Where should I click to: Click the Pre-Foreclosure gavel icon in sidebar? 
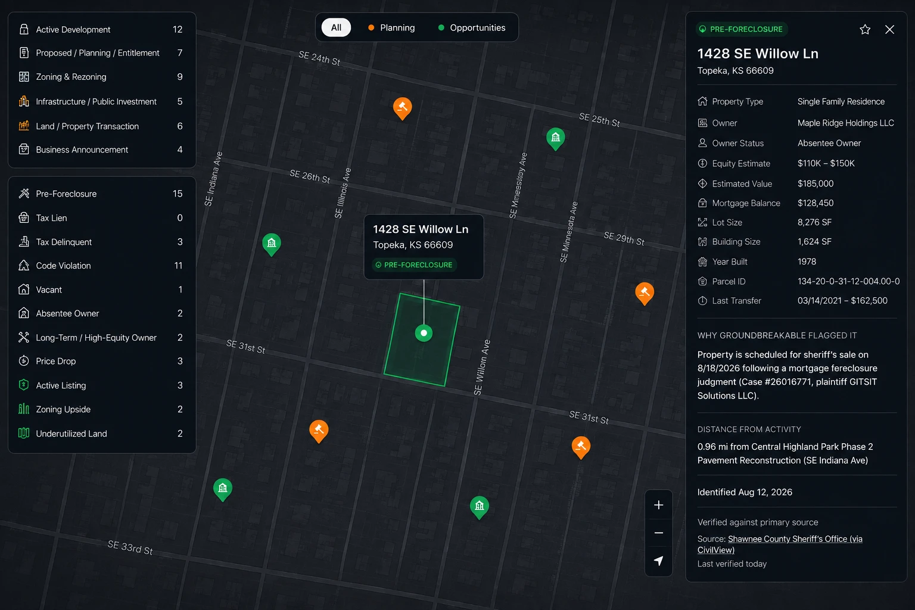[x=24, y=194]
